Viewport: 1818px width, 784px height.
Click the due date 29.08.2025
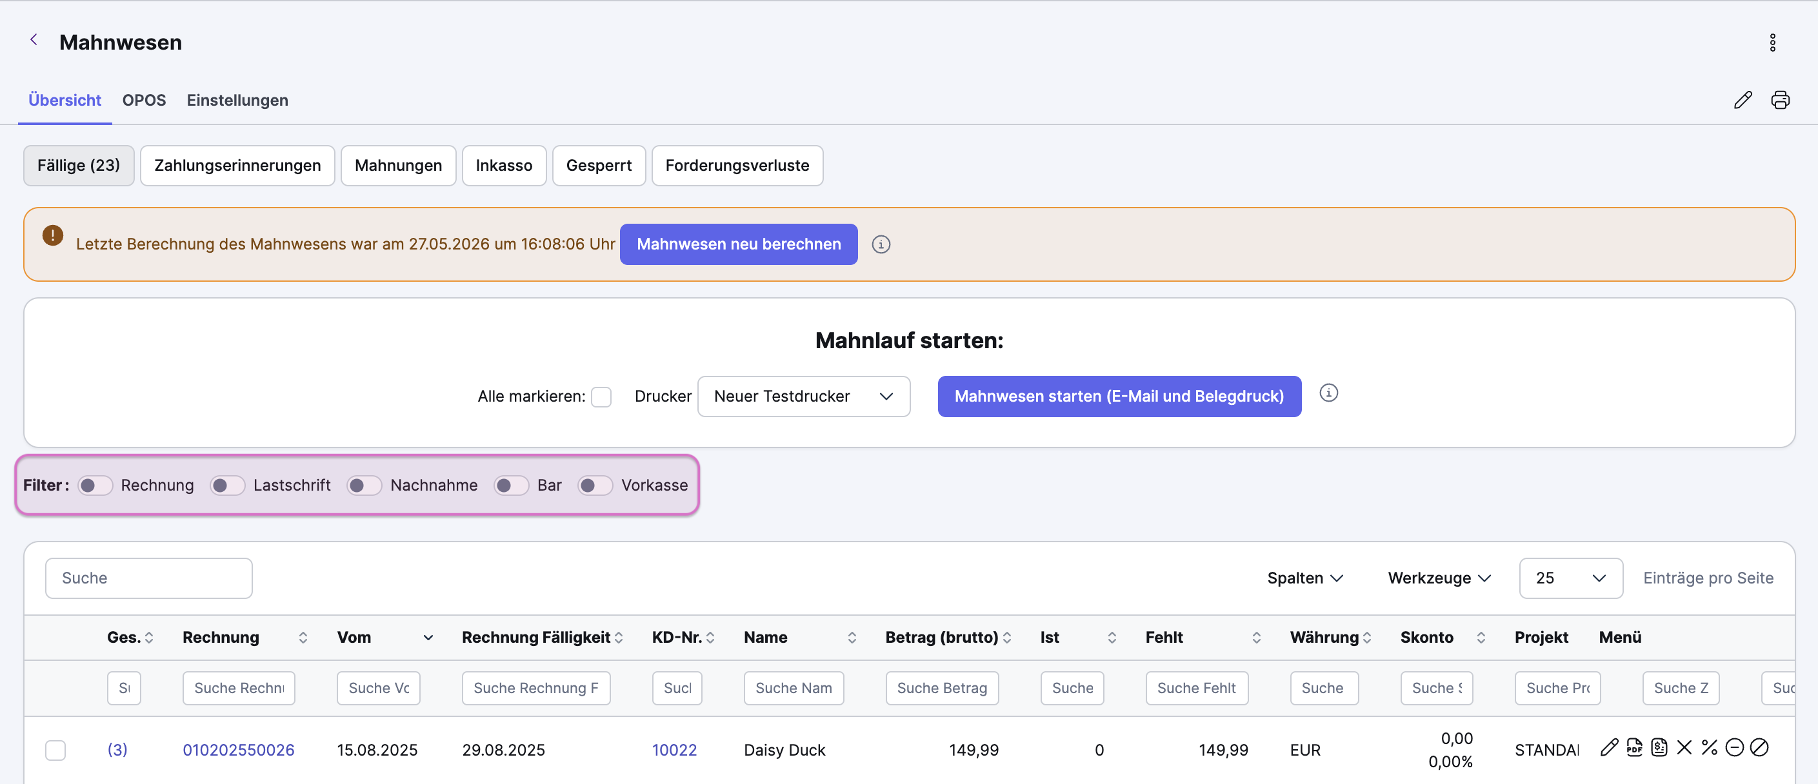503,749
